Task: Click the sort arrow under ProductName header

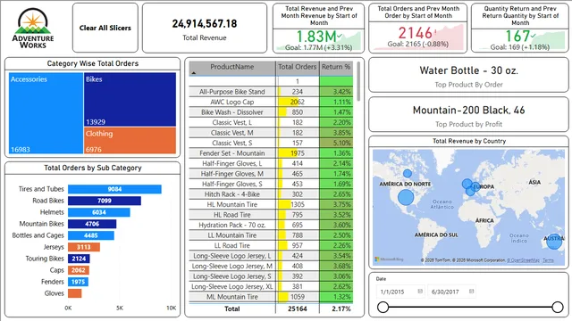Action: [x=194, y=73]
